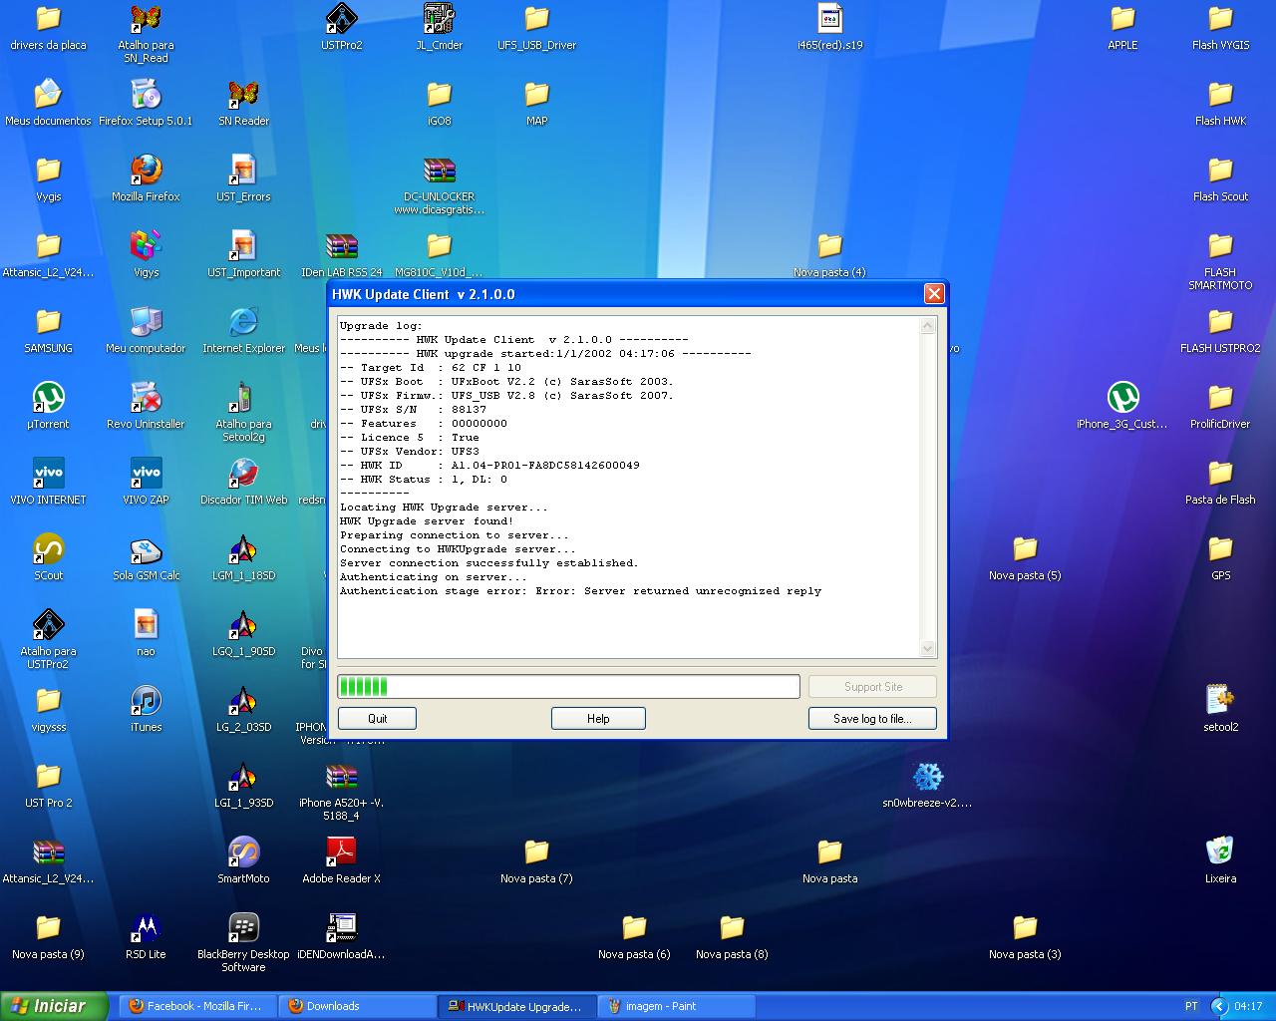Switch to imagem - Paint taskbar item
This screenshot has height=1021, width=1276.
tap(675, 1006)
